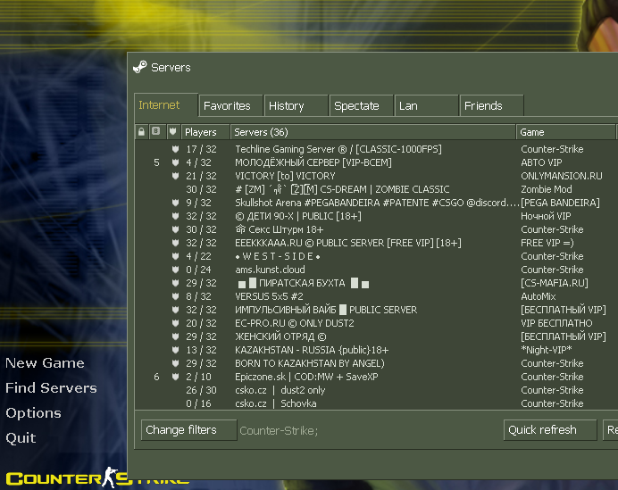This screenshot has width=618, height=490.
Task: Select KAZAKHSTAN - RUSSIA {public}18+ server
Action: (x=376, y=350)
